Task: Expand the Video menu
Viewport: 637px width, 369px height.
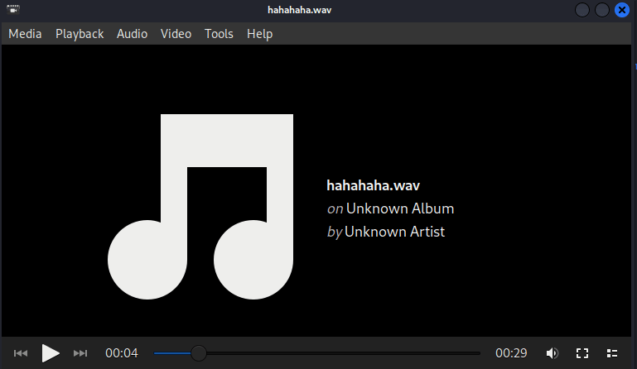Action: 176,34
